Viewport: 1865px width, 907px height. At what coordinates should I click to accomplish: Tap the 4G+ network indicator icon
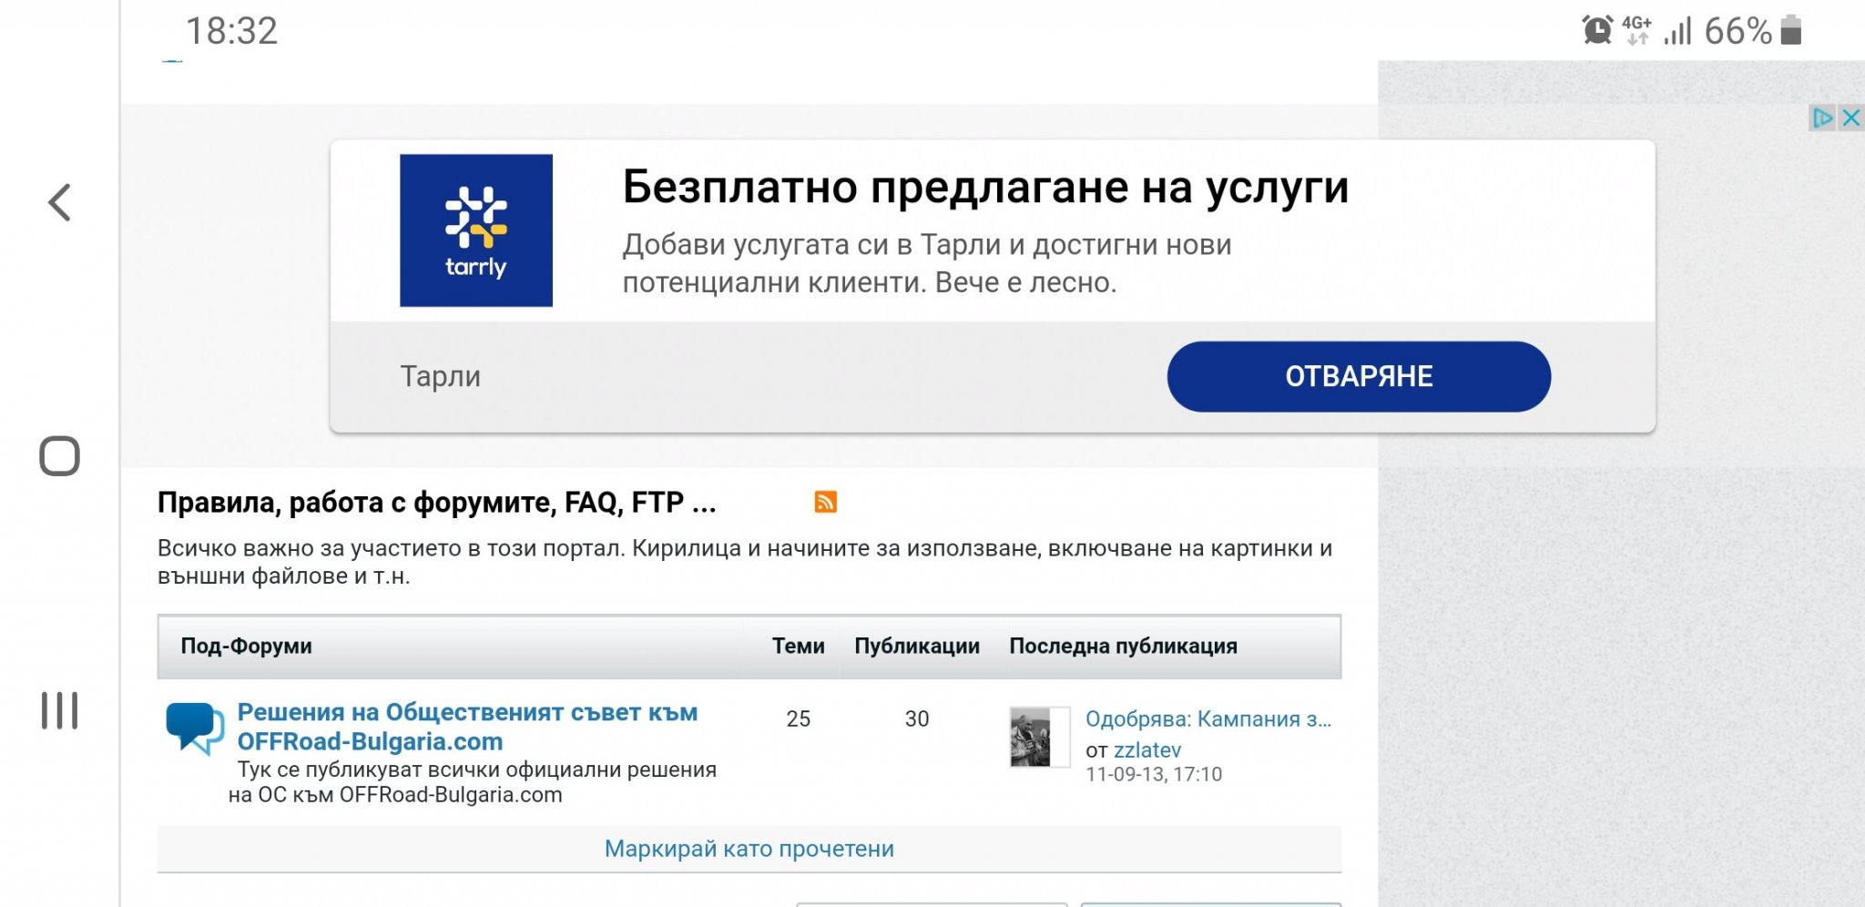tap(1637, 30)
